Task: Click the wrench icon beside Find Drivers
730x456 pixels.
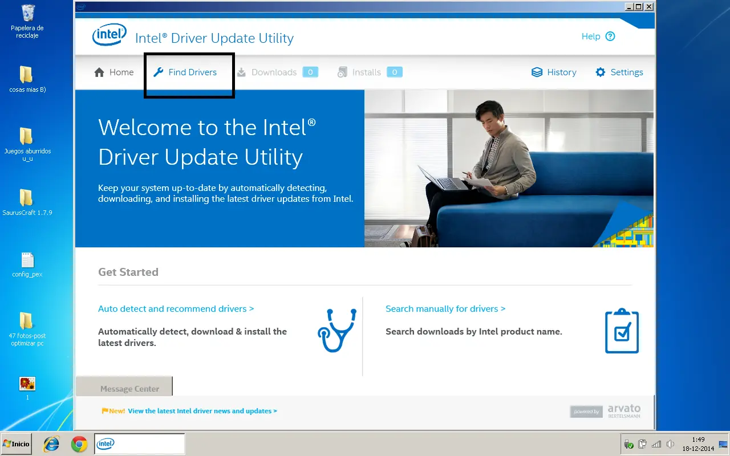Action: (159, 72)
